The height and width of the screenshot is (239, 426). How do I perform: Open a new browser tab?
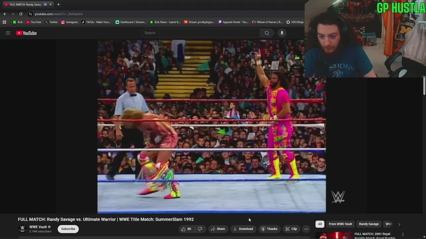click(x=58, y=5)
